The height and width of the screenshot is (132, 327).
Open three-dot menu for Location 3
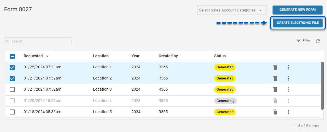(289, 89)
